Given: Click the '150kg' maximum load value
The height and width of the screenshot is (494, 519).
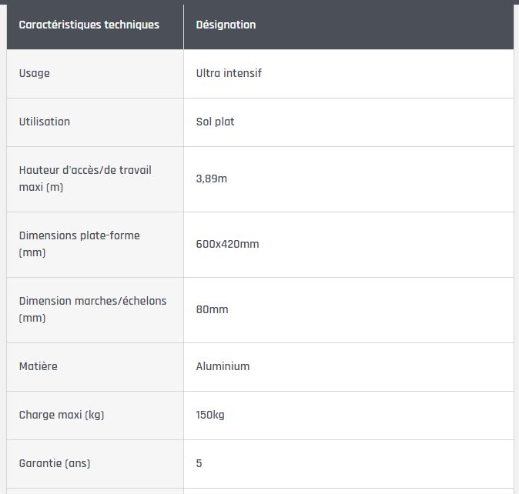Looking at the screenshot, I should (x=210, y=415).
